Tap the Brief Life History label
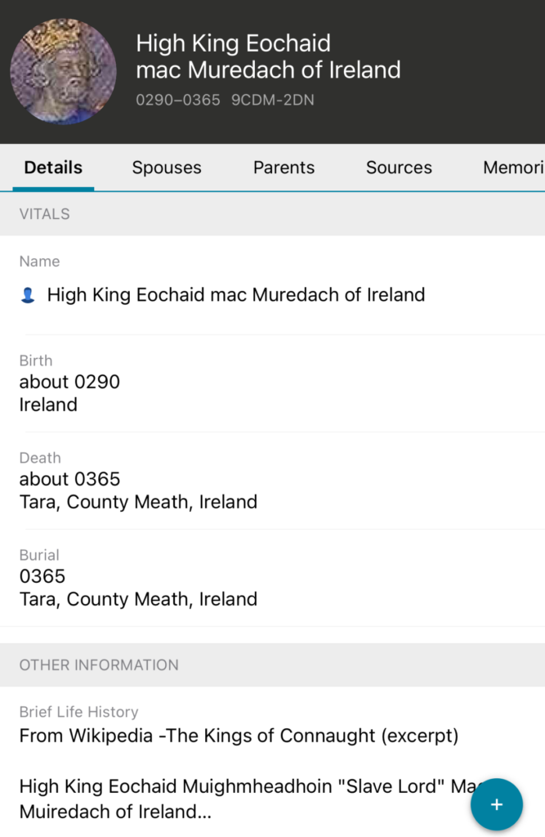Screen dimensions: 545x837 (x=78, y=712)
